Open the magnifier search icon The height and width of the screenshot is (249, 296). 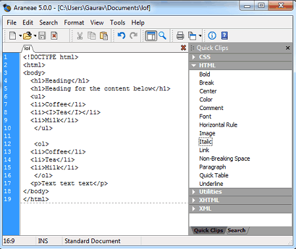162,36
